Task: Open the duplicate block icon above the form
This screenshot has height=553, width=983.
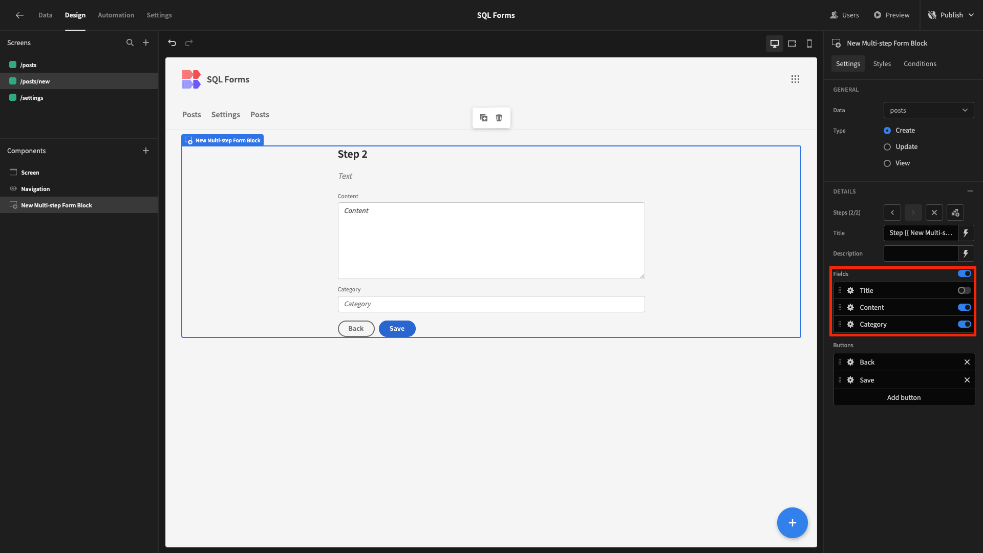Action: [483, 118]
